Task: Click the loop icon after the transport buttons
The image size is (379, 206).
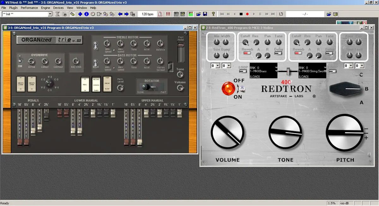Action: tap(281, 14)
